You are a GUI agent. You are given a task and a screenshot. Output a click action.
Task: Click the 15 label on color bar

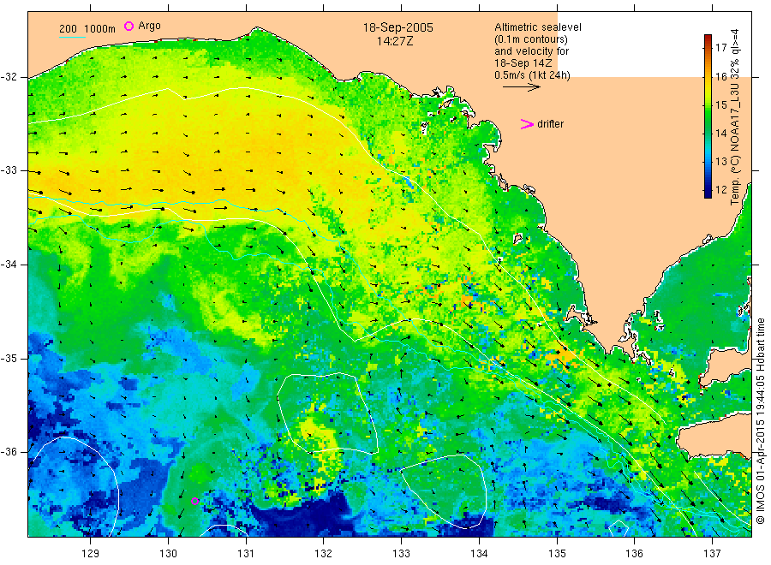point(720,104)
